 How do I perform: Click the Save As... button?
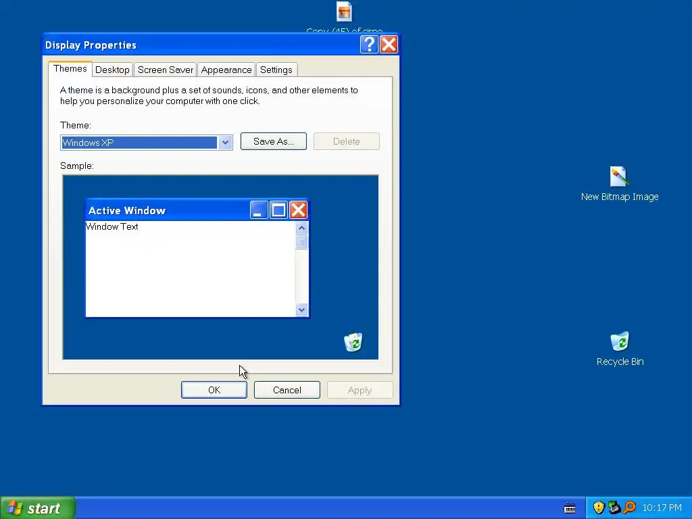(274, 141)
